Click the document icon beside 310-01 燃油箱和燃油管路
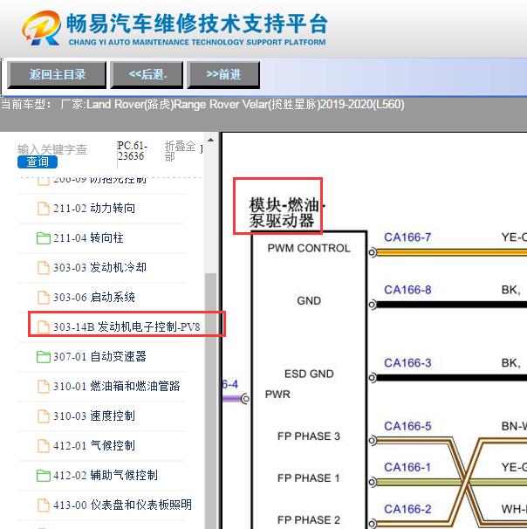Image resolution: width=527 pixels, height=529 pixels. pyautogui.click(x=43, y=387)
